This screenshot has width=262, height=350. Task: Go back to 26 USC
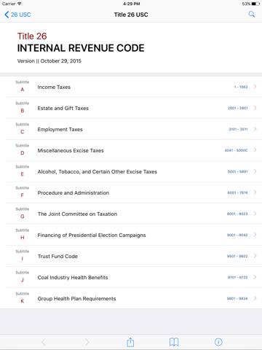pyautogui.click(x=17, y=15)
